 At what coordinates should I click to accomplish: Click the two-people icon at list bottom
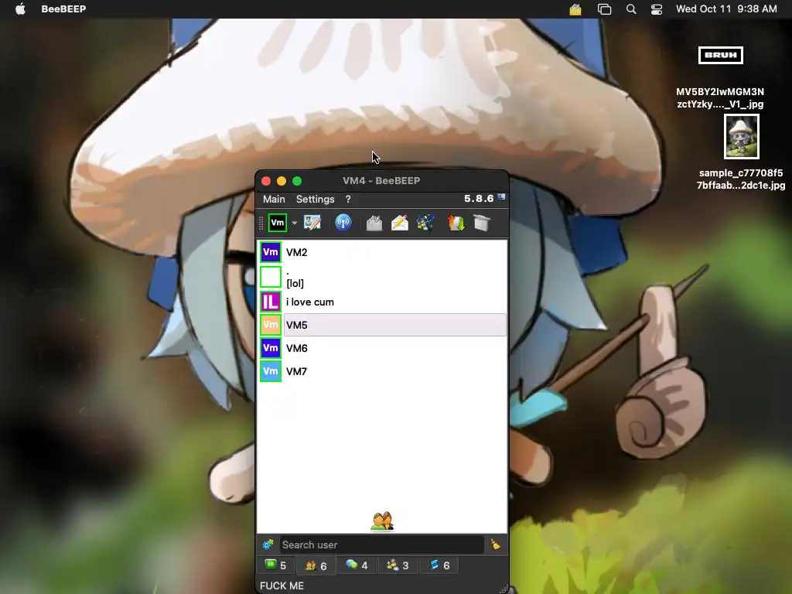[x=382, y=521]
